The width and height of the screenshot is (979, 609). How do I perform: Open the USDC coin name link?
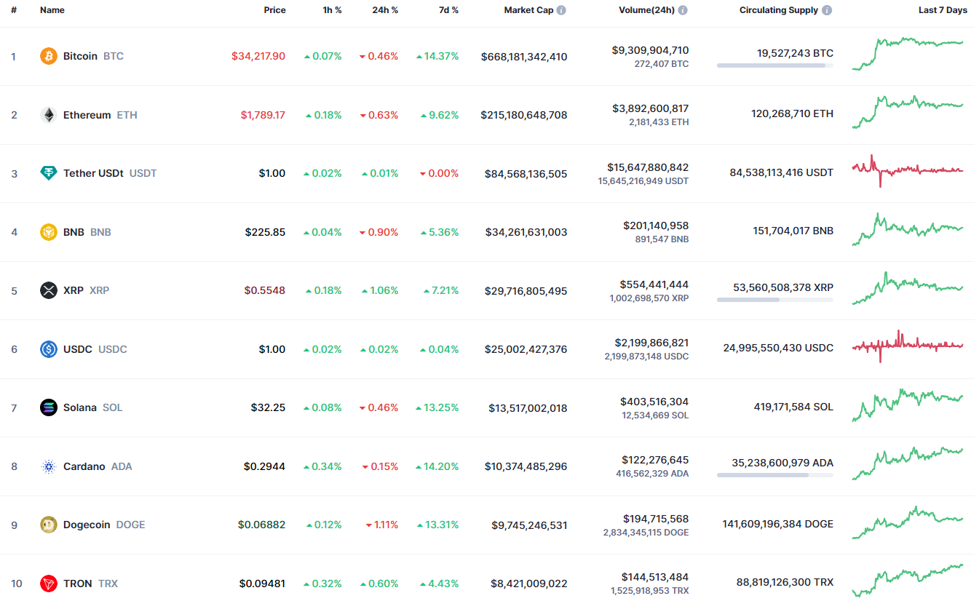point(78,349)
